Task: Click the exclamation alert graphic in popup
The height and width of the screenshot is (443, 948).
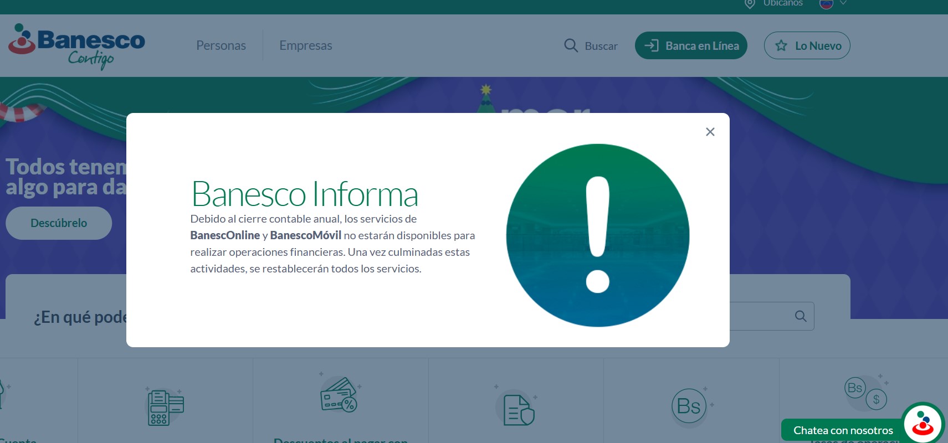Action: click(598, 235)
